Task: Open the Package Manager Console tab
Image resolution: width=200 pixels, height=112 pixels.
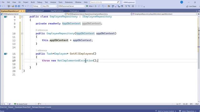Action: click(x=42, y=107)
